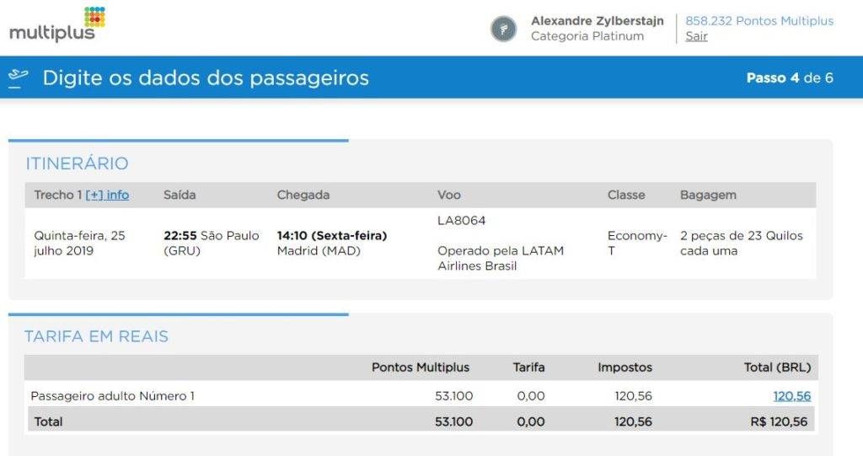The width and height of the screenshot is (863, 456).
Task: Select the TARIFA EM REAIS section heading
Action: pos(96,336)
